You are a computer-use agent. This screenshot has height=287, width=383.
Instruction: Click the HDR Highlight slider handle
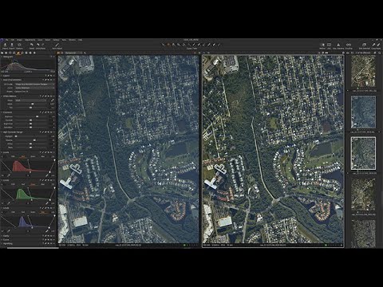(x=16, y=136)
